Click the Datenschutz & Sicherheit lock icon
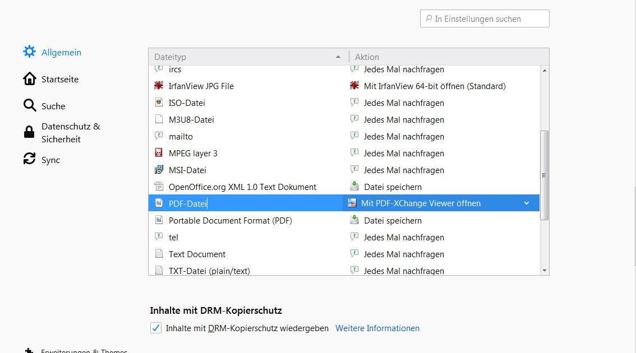The image size is (636, 353). coord(29,132)
